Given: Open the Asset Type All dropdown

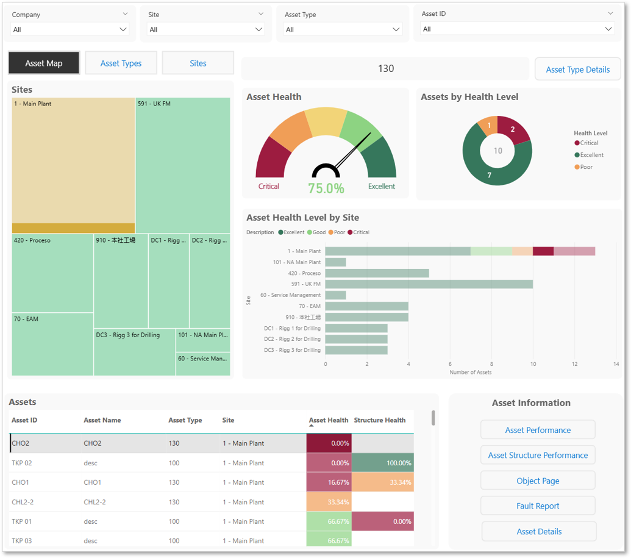Looking at the screenshot, I should tap(343, 29).
